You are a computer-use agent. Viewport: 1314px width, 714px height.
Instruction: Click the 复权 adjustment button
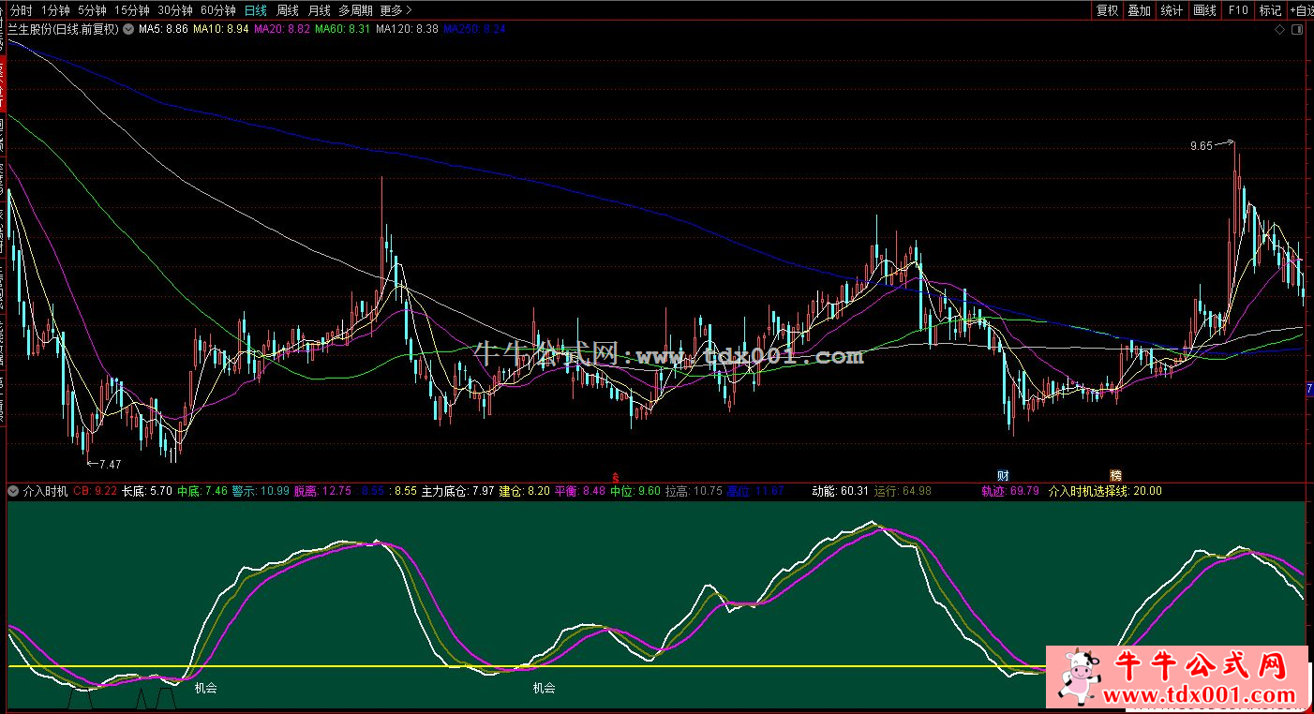click(x=1107, y=10)
